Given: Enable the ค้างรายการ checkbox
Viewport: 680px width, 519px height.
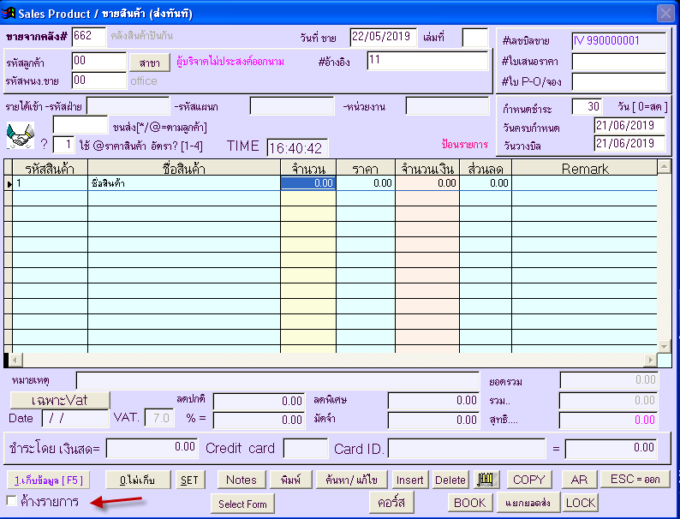Looking at the screenshot, I should (x=12, y=500).
